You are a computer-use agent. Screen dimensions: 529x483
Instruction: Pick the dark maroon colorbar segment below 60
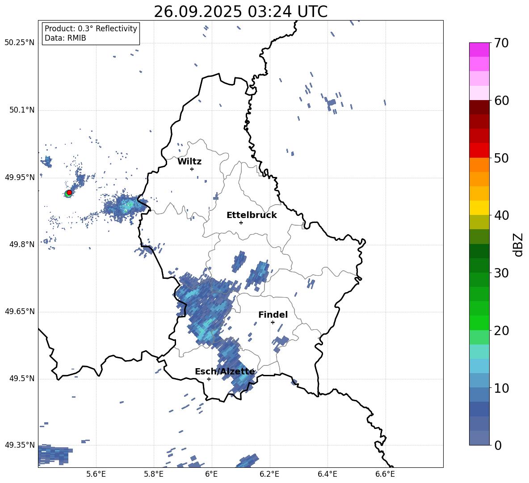tap(479, 107)
